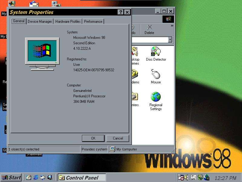Click the Windows logo throbber in Control Panel

click(x=168, y=19)
